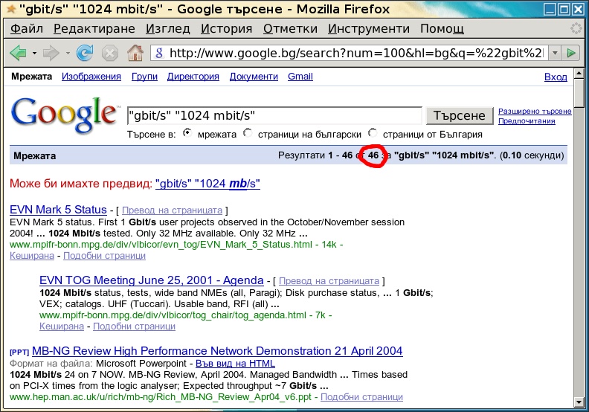Translate the EVN TOG Meeting Agenda page
The width and height of the screenshot is (589, 412).
329,281
